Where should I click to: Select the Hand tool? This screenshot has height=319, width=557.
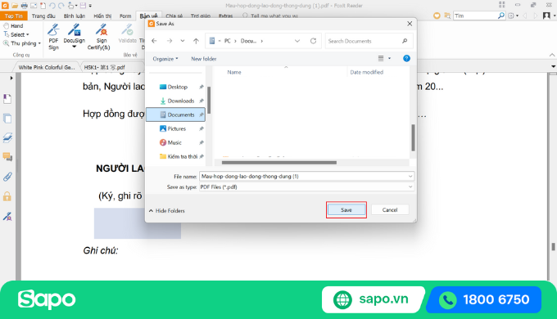(13, 26)
